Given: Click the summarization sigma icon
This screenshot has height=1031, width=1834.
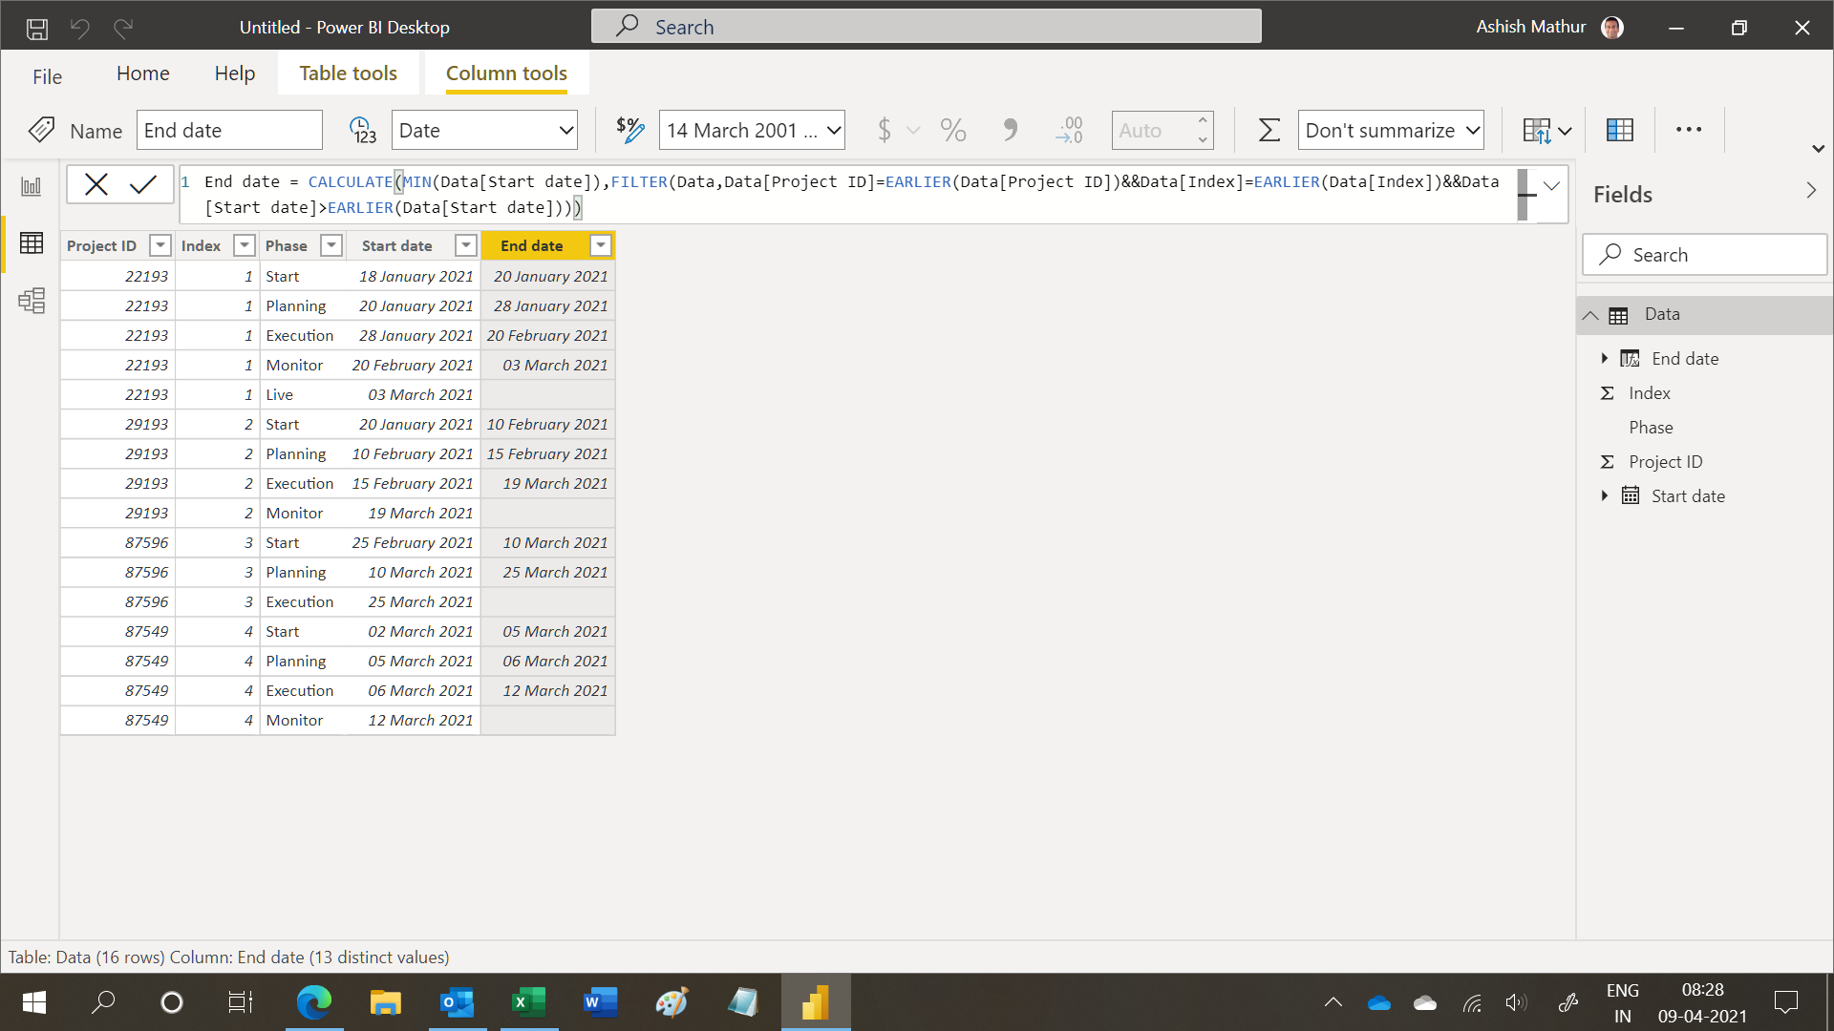Looking at the screenshot, I should pos(1269,130).
